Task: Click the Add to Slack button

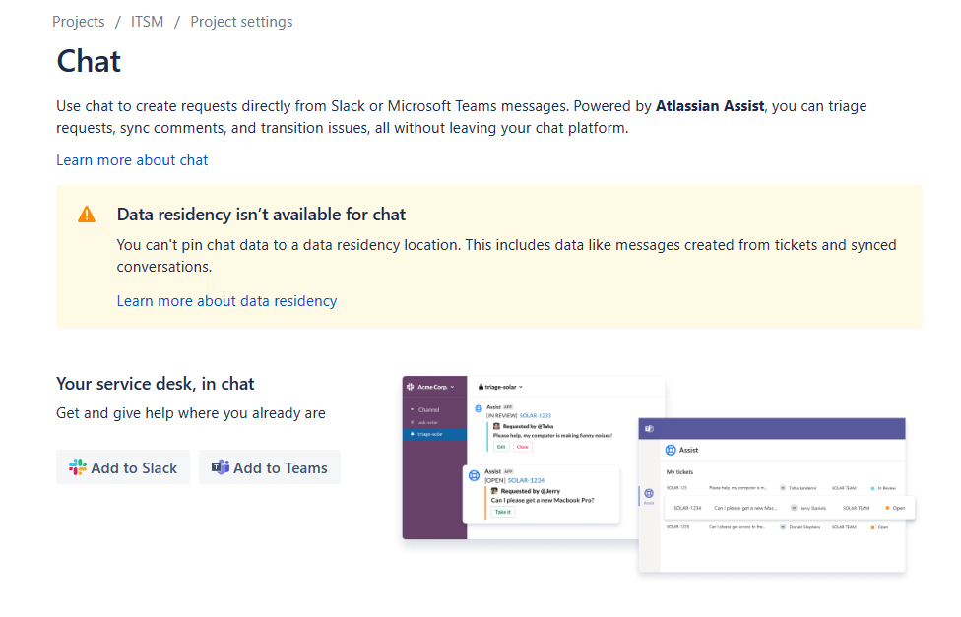Action: [x=123, y=467]
